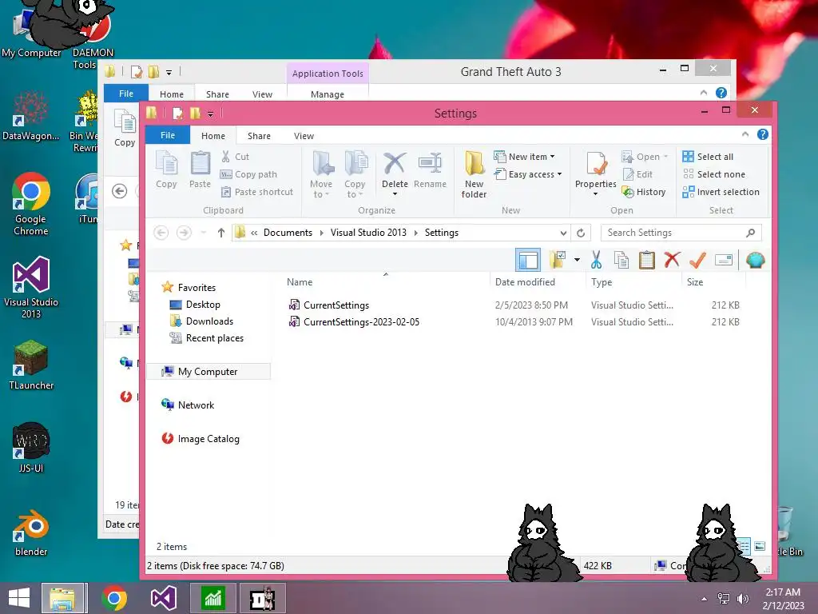Click the Classic Shell two-pages Copy icon
This screenshot has width=818, height=614.
(621, 260)
